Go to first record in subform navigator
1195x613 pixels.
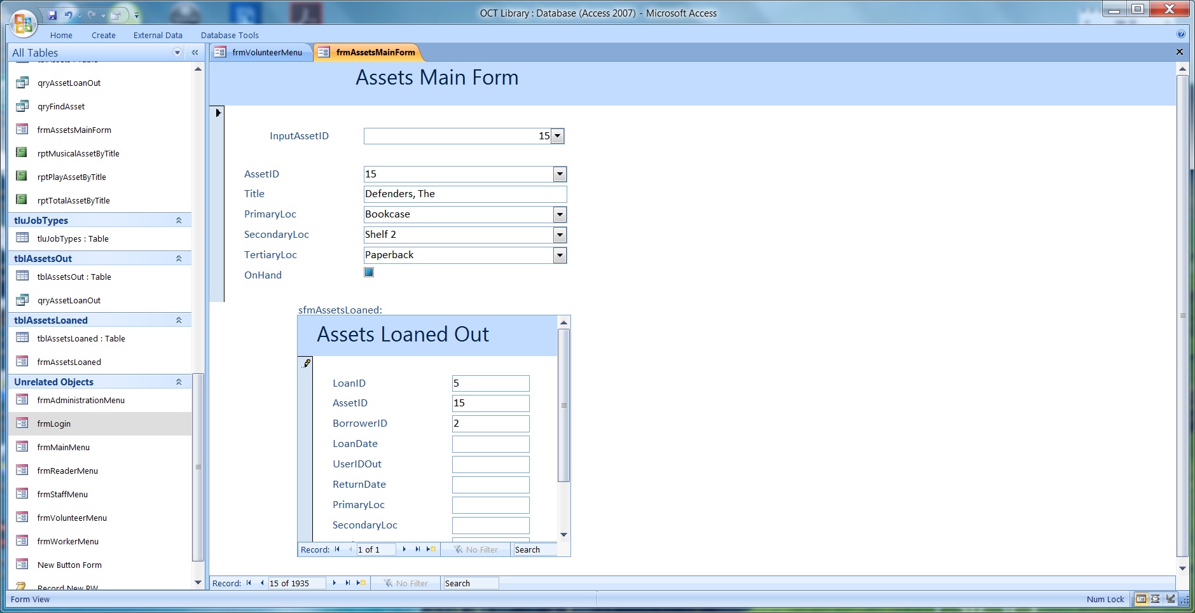tap(337, 549)
